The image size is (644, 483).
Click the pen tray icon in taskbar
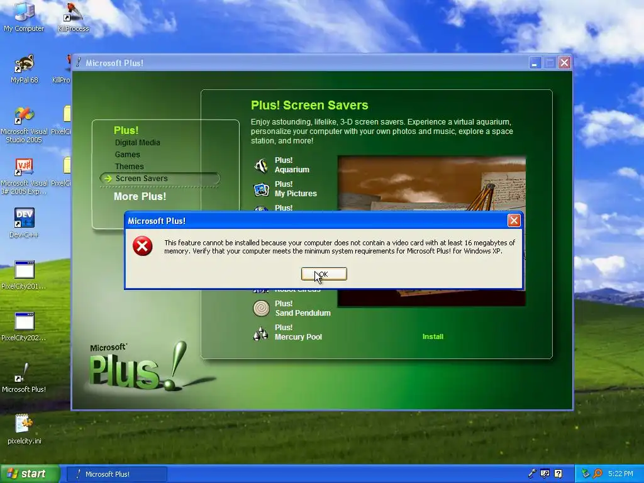[x=532, y=474]
